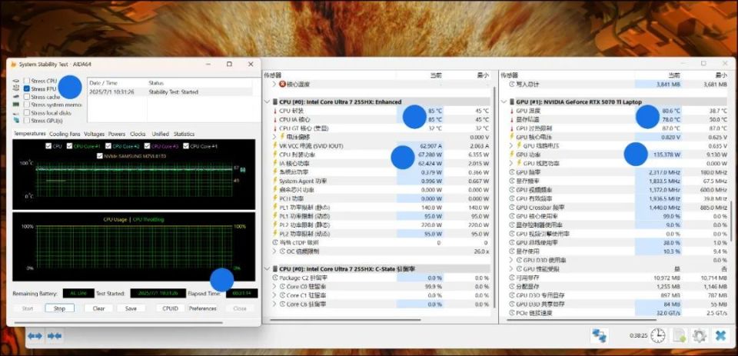This screenshot has height=356, width=738.
Task: Enable the Stress local disks checkbox
Action: click(x=27, y=112)
